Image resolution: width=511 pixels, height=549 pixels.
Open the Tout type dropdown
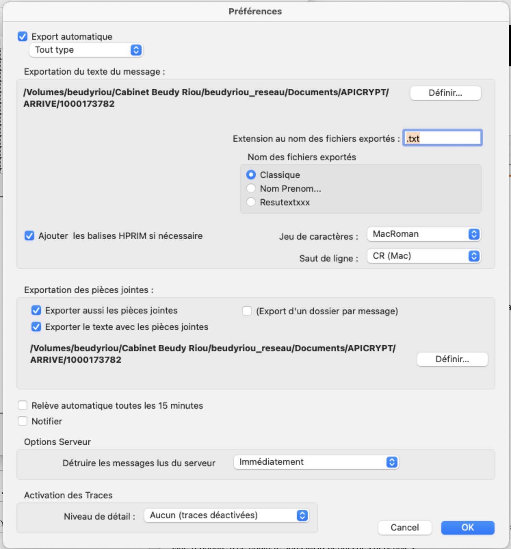[86, 50]
